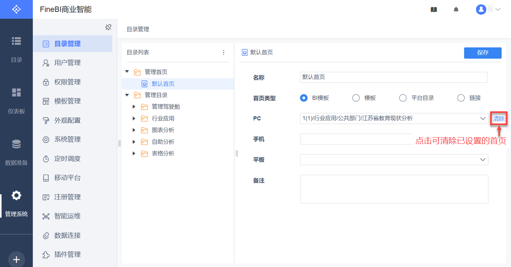Click the 保存 button
The image size is (511, 267).
pos(483,53)
